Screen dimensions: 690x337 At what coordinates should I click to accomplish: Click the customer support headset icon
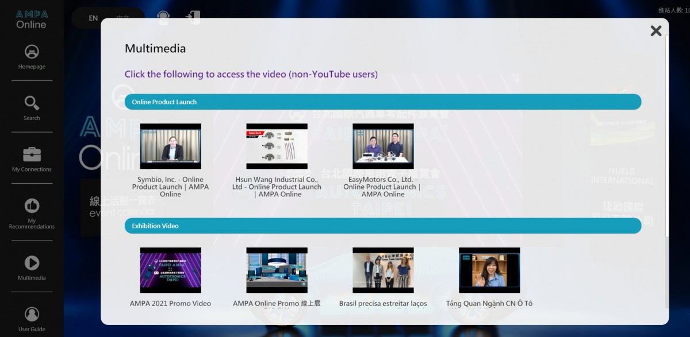pyautogui.click(x=163, y=18)
